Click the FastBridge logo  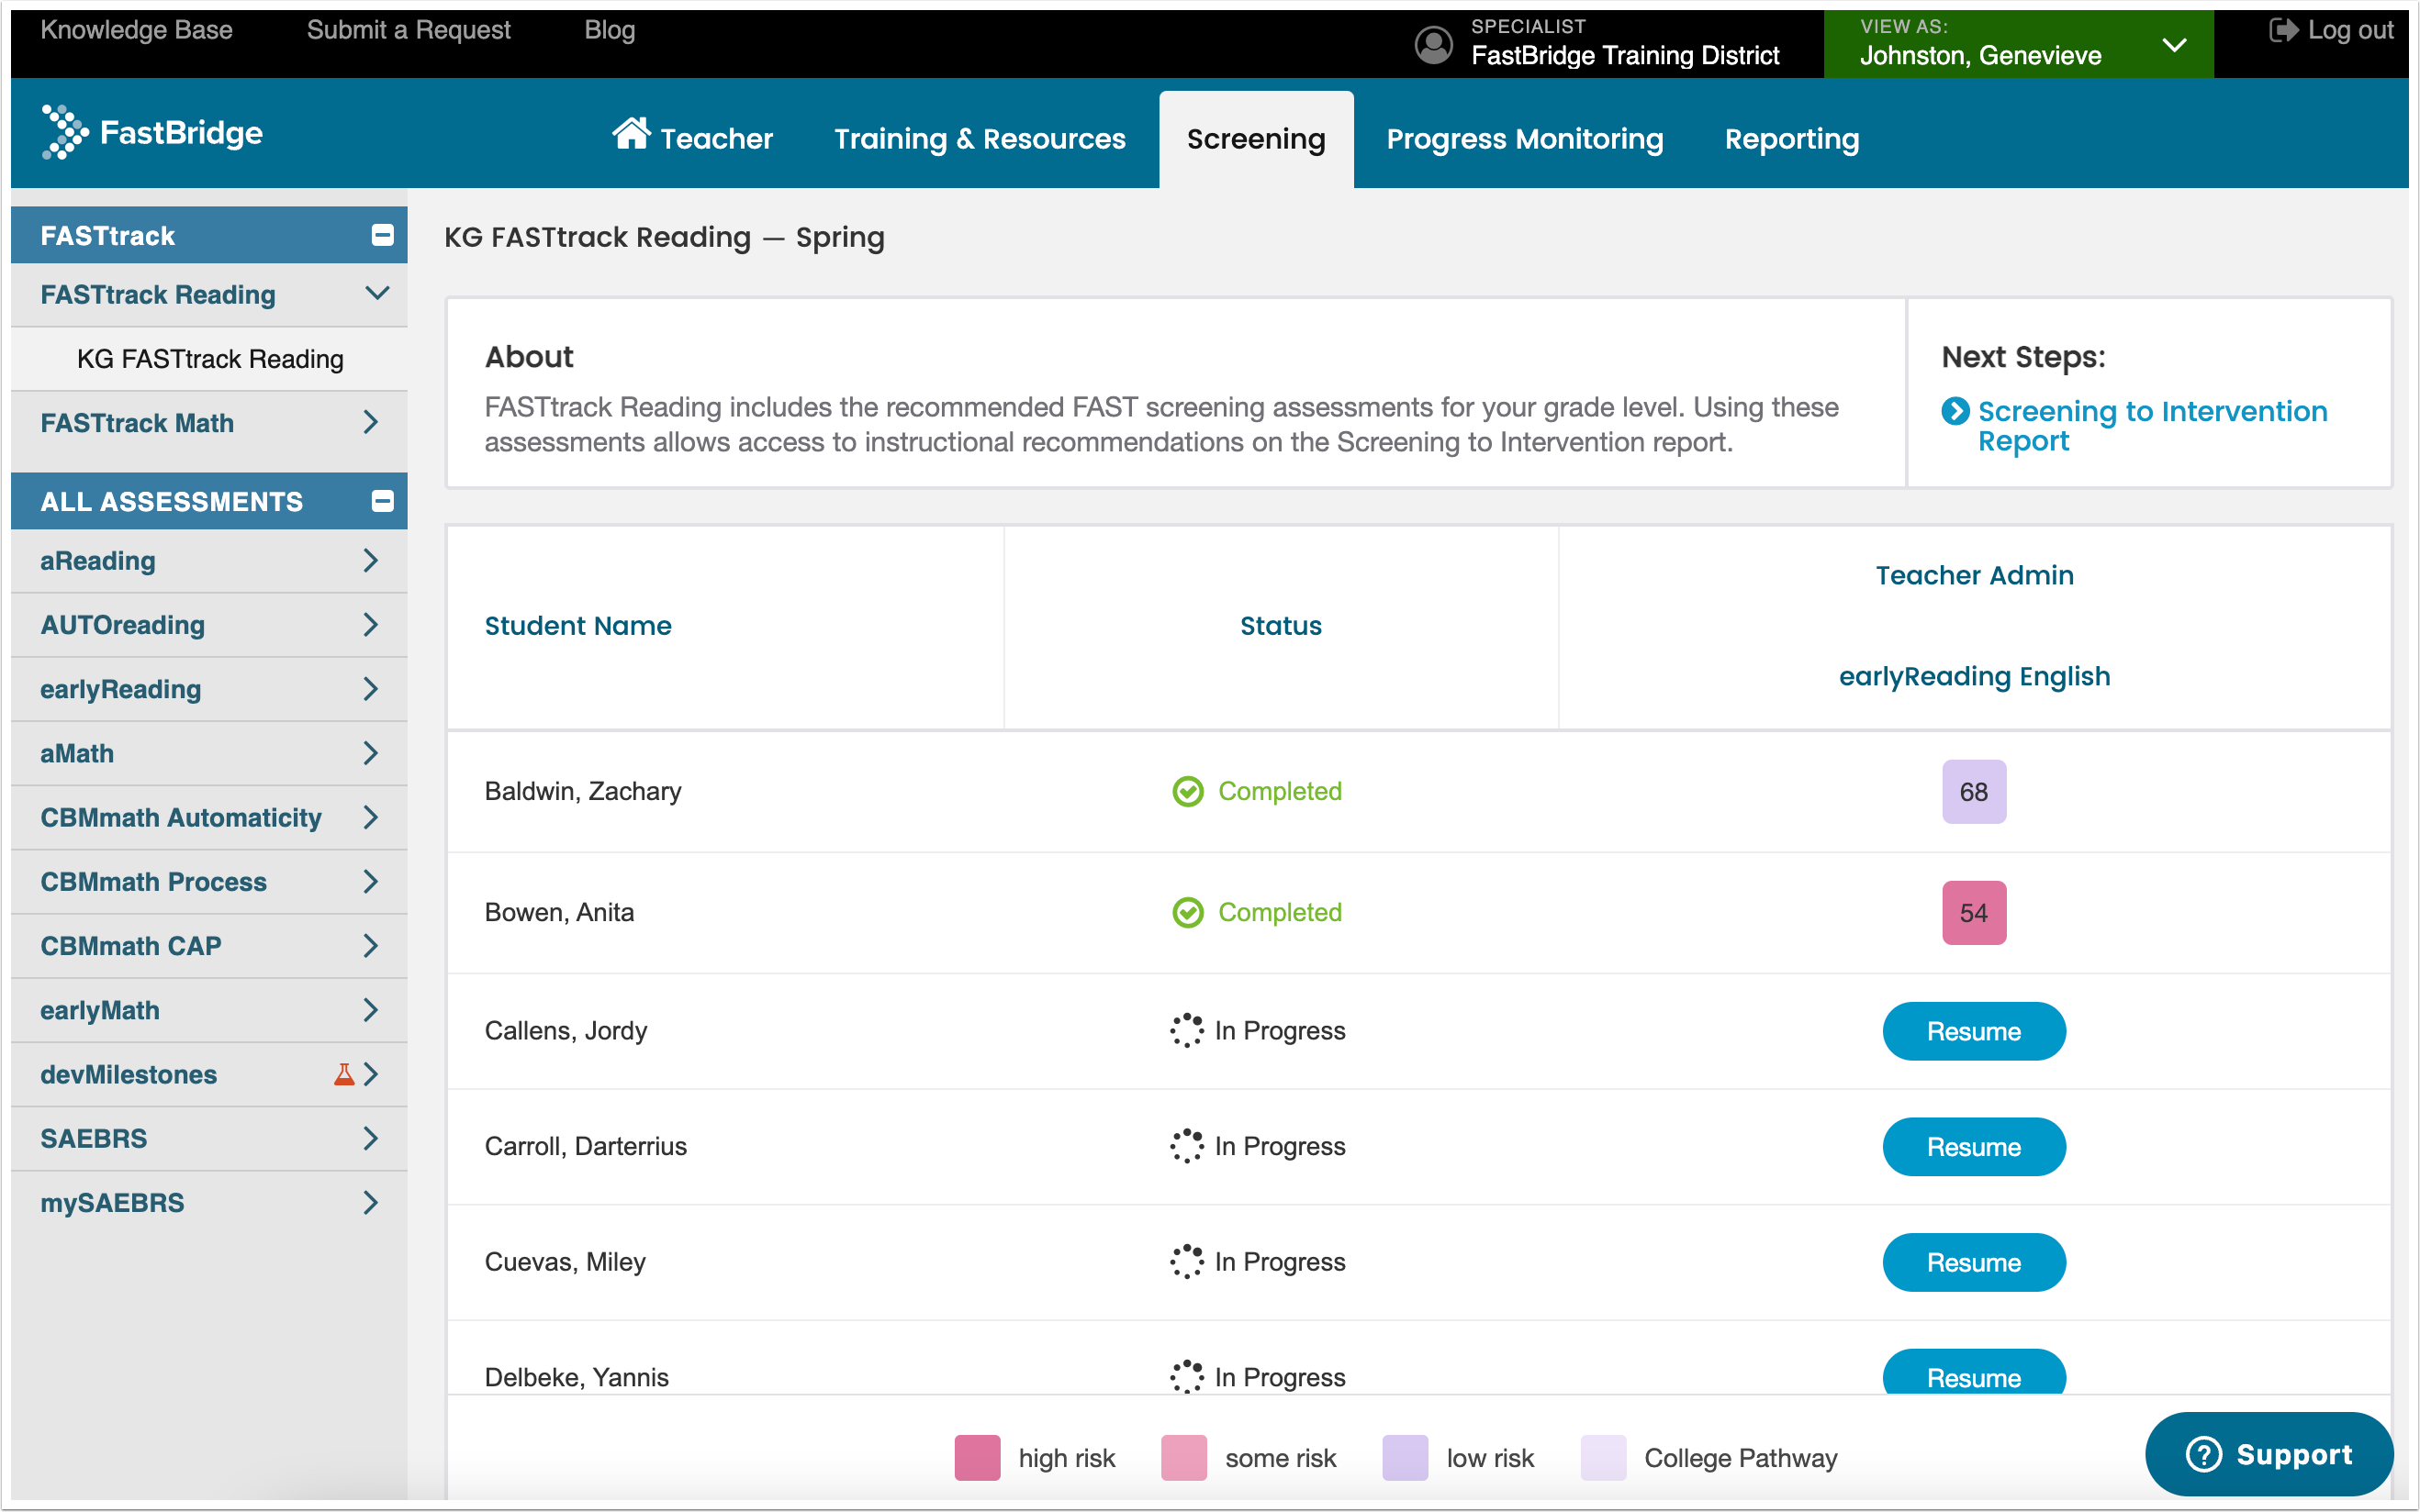(152, 132)
